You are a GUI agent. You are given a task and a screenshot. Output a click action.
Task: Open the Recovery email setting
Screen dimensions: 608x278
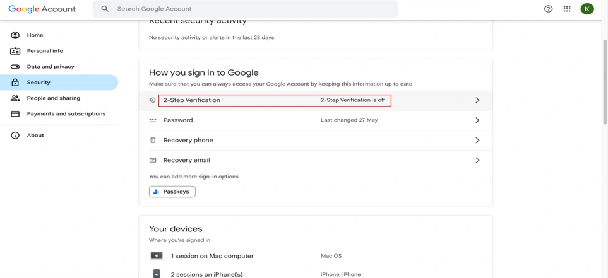point(316,160)
